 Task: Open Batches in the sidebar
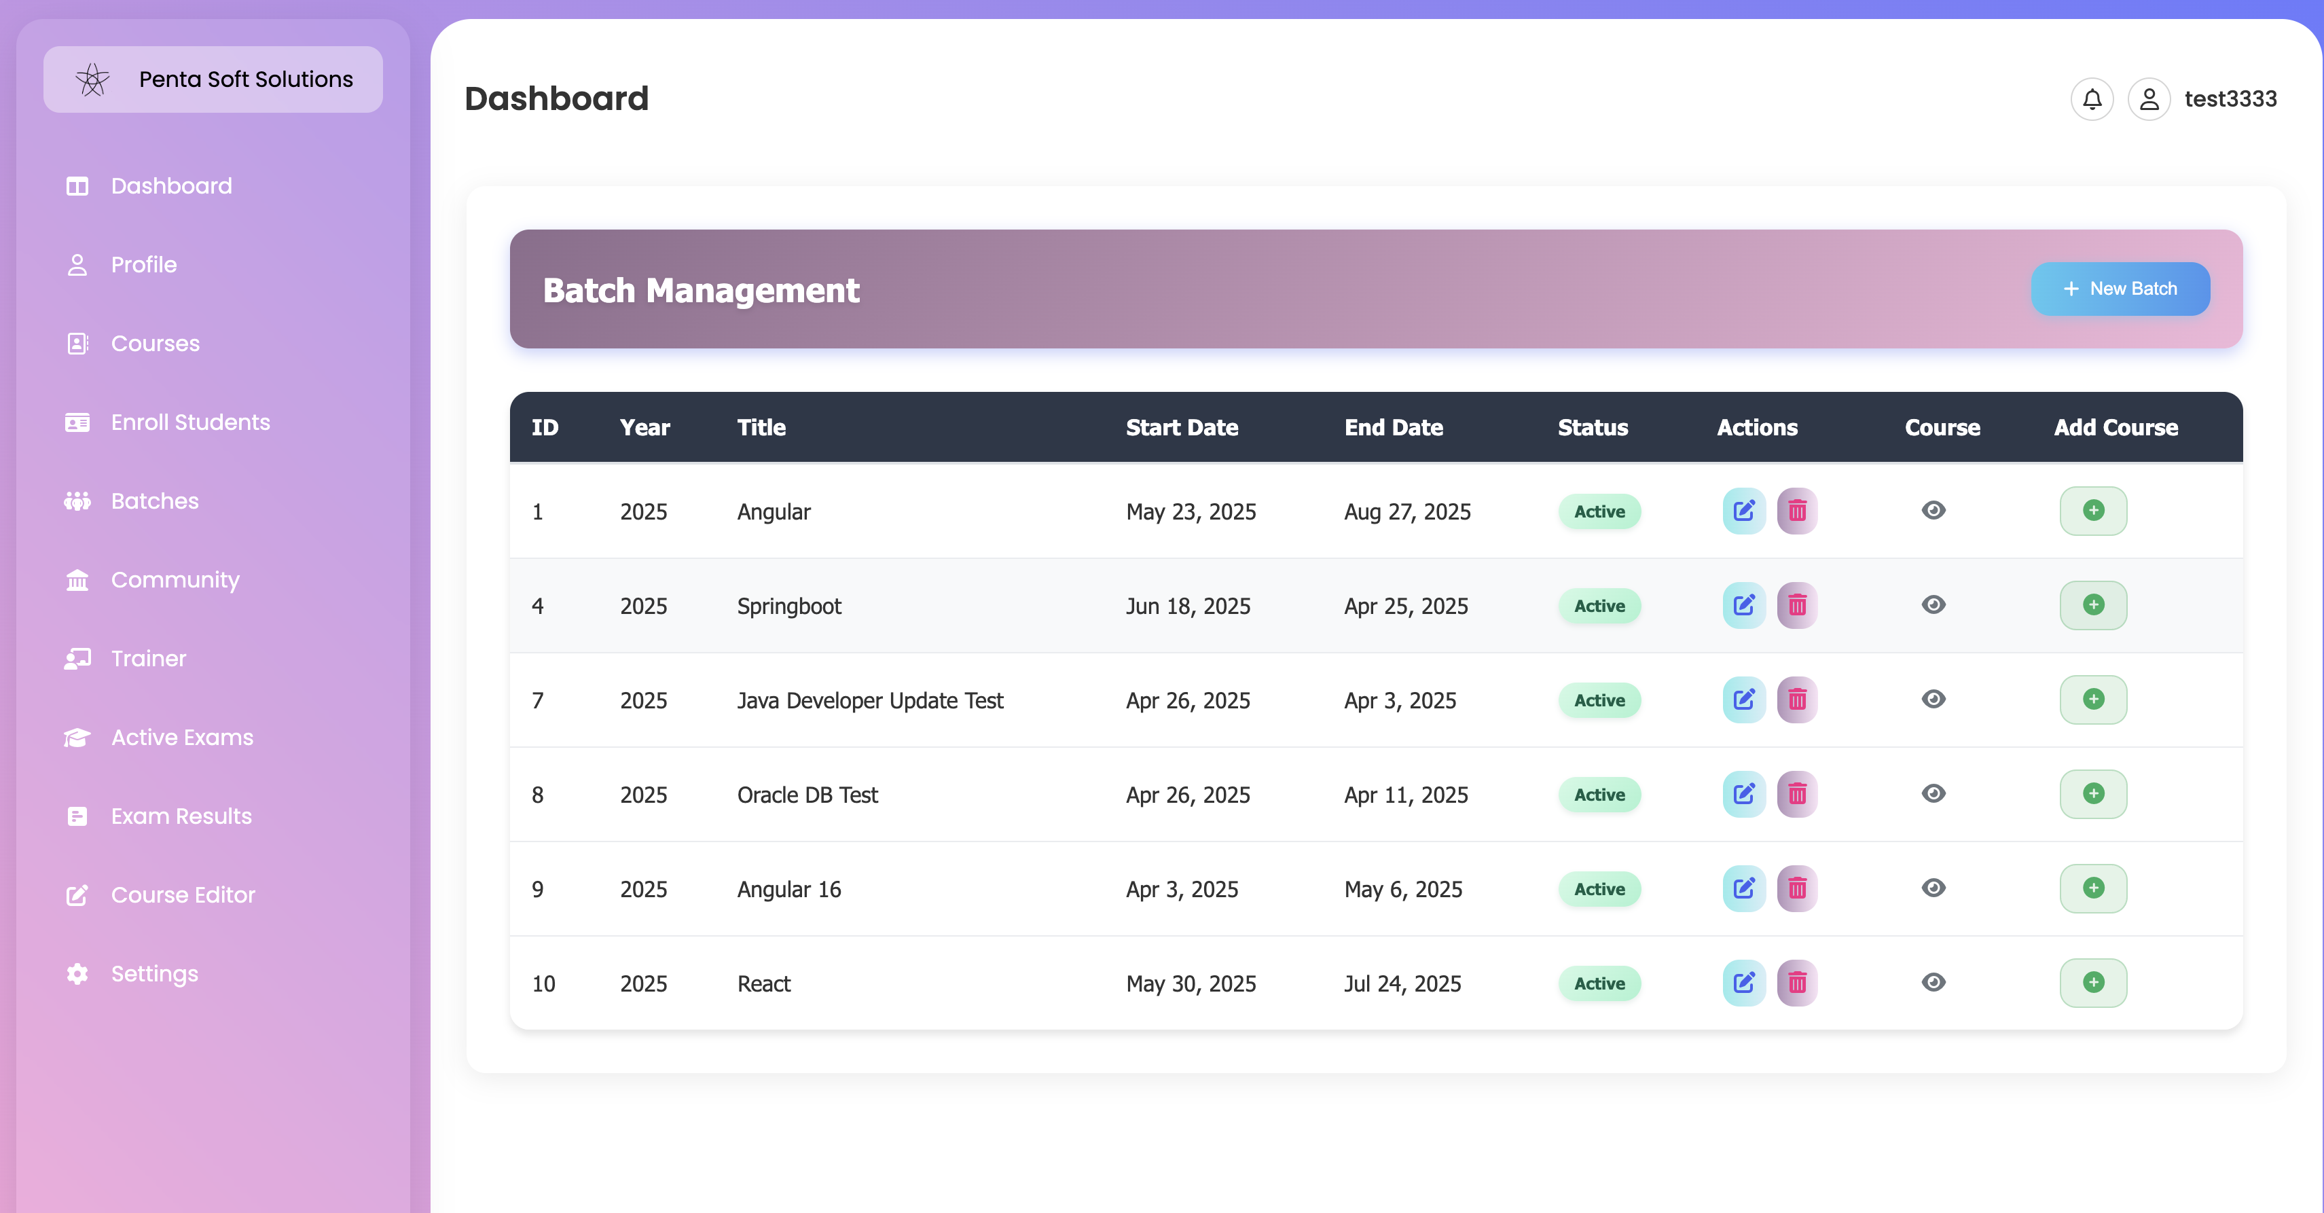[x=154, y=501]
